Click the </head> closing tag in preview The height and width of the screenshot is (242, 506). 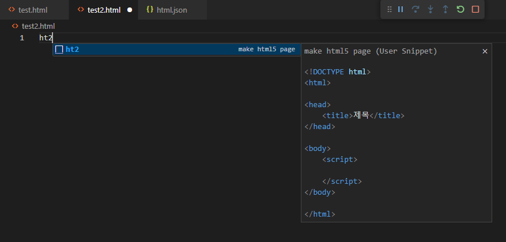click(320, 127)
